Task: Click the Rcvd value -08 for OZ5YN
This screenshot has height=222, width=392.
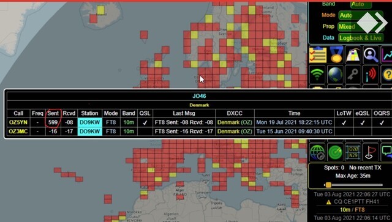Action: click(69, 122)
